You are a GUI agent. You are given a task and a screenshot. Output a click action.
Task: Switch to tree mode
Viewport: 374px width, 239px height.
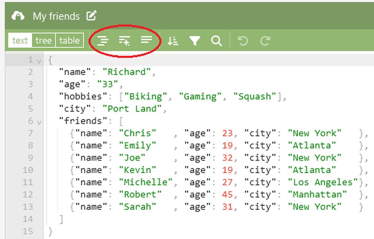coord(43,41)
